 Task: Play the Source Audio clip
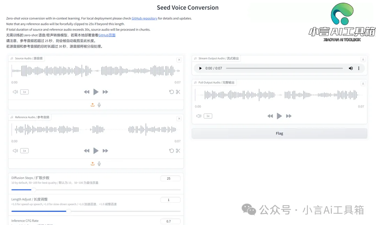pos(96,92)
